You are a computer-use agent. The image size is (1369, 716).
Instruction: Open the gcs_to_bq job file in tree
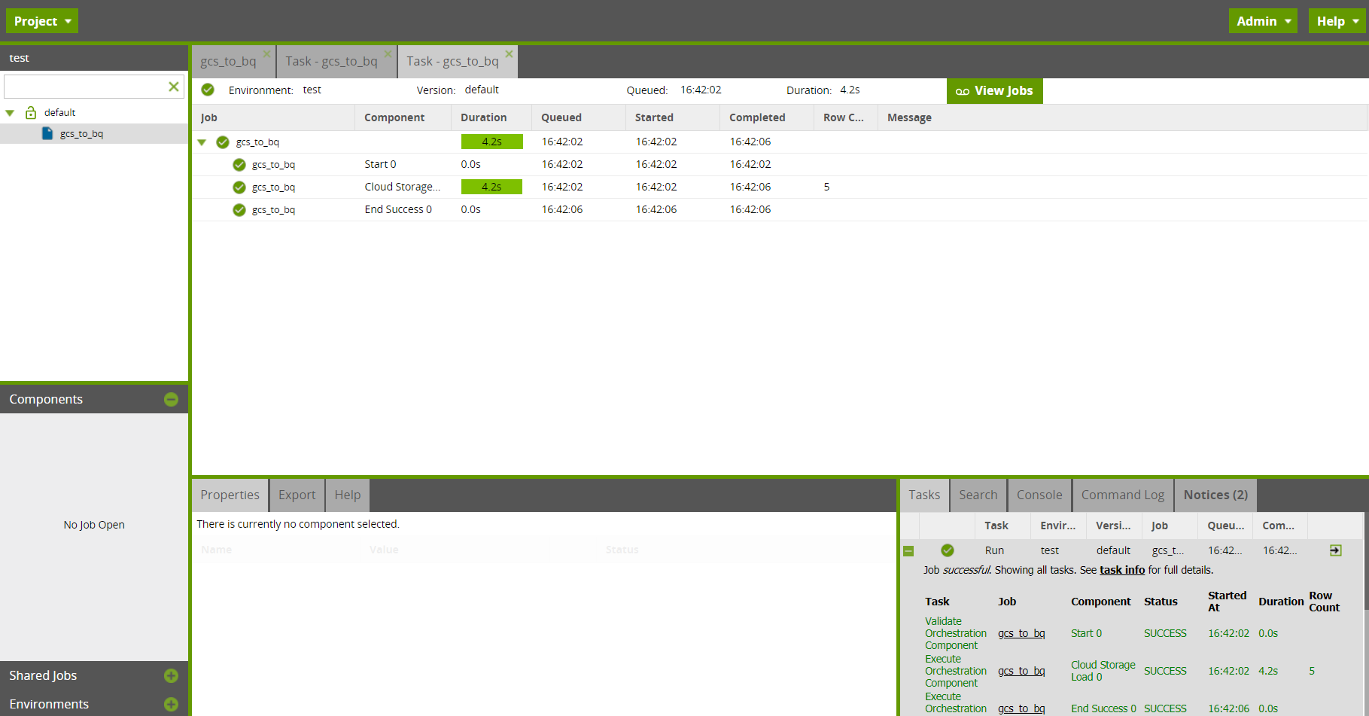coord(81,134)
